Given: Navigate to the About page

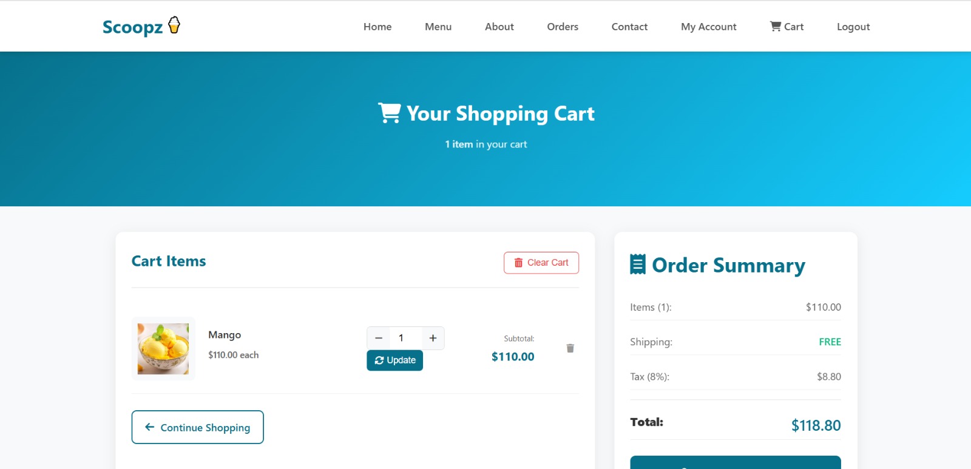Looking at the screenshot, I should [x=499, y=27].
